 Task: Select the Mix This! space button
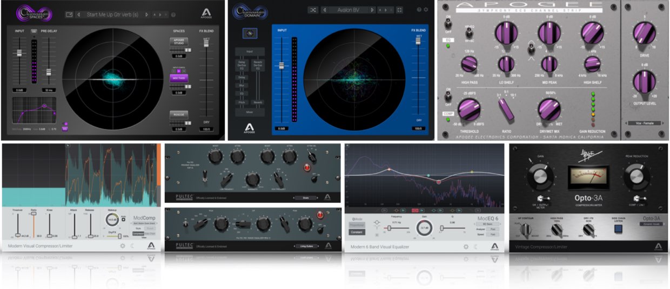[x=179, y=78]
